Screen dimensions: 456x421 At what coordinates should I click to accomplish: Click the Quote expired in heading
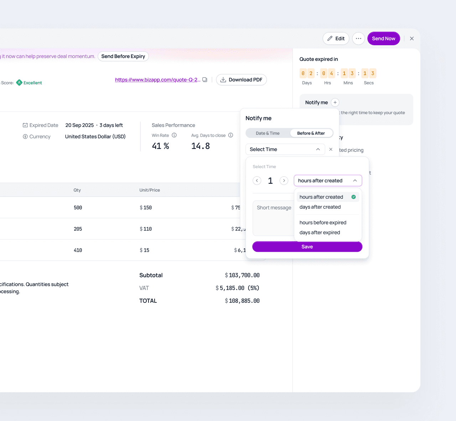click(319, 59)
